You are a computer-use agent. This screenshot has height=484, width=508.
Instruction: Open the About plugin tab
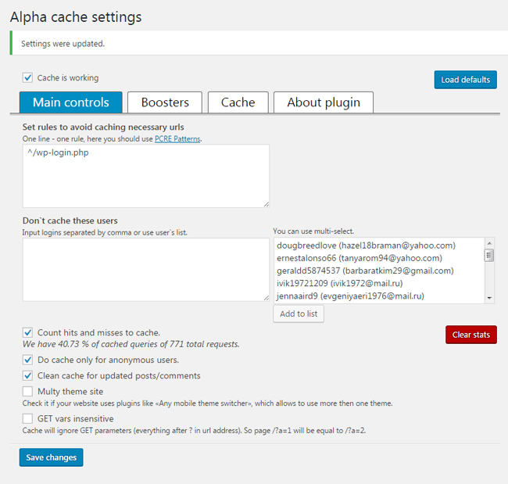coord(323,102)
